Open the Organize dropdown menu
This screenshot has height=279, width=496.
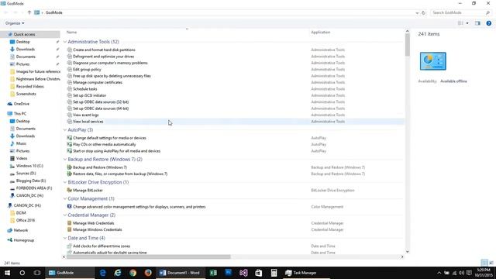click(x=15, y=23)
